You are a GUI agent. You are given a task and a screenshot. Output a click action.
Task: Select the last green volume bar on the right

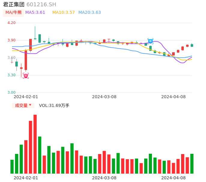(x=192, y=164)
